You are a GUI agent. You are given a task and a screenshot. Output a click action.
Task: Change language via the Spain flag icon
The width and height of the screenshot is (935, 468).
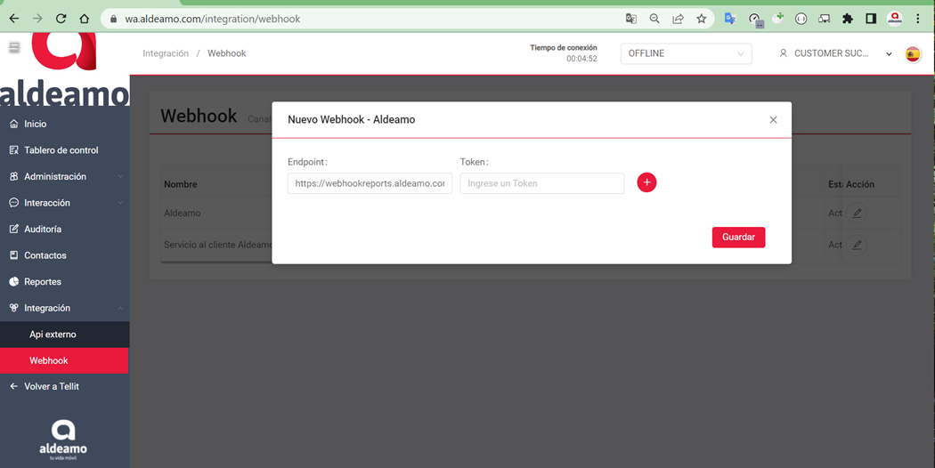[913, 54]
